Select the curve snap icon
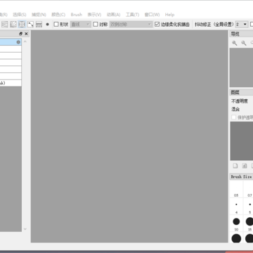The image size is (253, 253). click(x=30, y=25)
